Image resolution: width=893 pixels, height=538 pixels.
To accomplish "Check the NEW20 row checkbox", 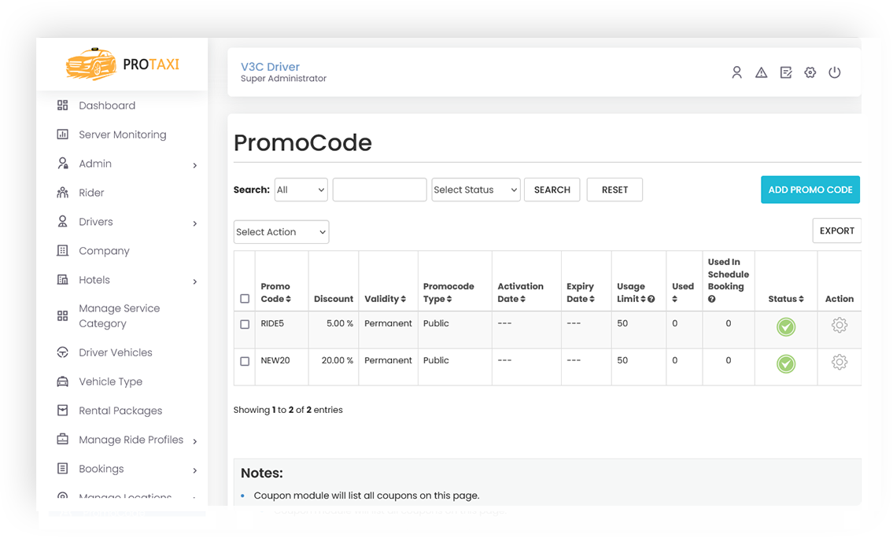I will (x=245, y=362).
